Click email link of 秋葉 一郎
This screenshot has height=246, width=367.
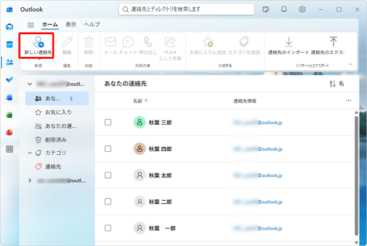(x=258, y=228)
